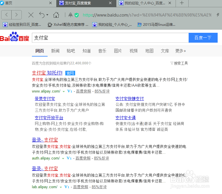The width and height of the screenshot is (222, 194).
Task: Select the 知道 search category
Action: [86, 51]
